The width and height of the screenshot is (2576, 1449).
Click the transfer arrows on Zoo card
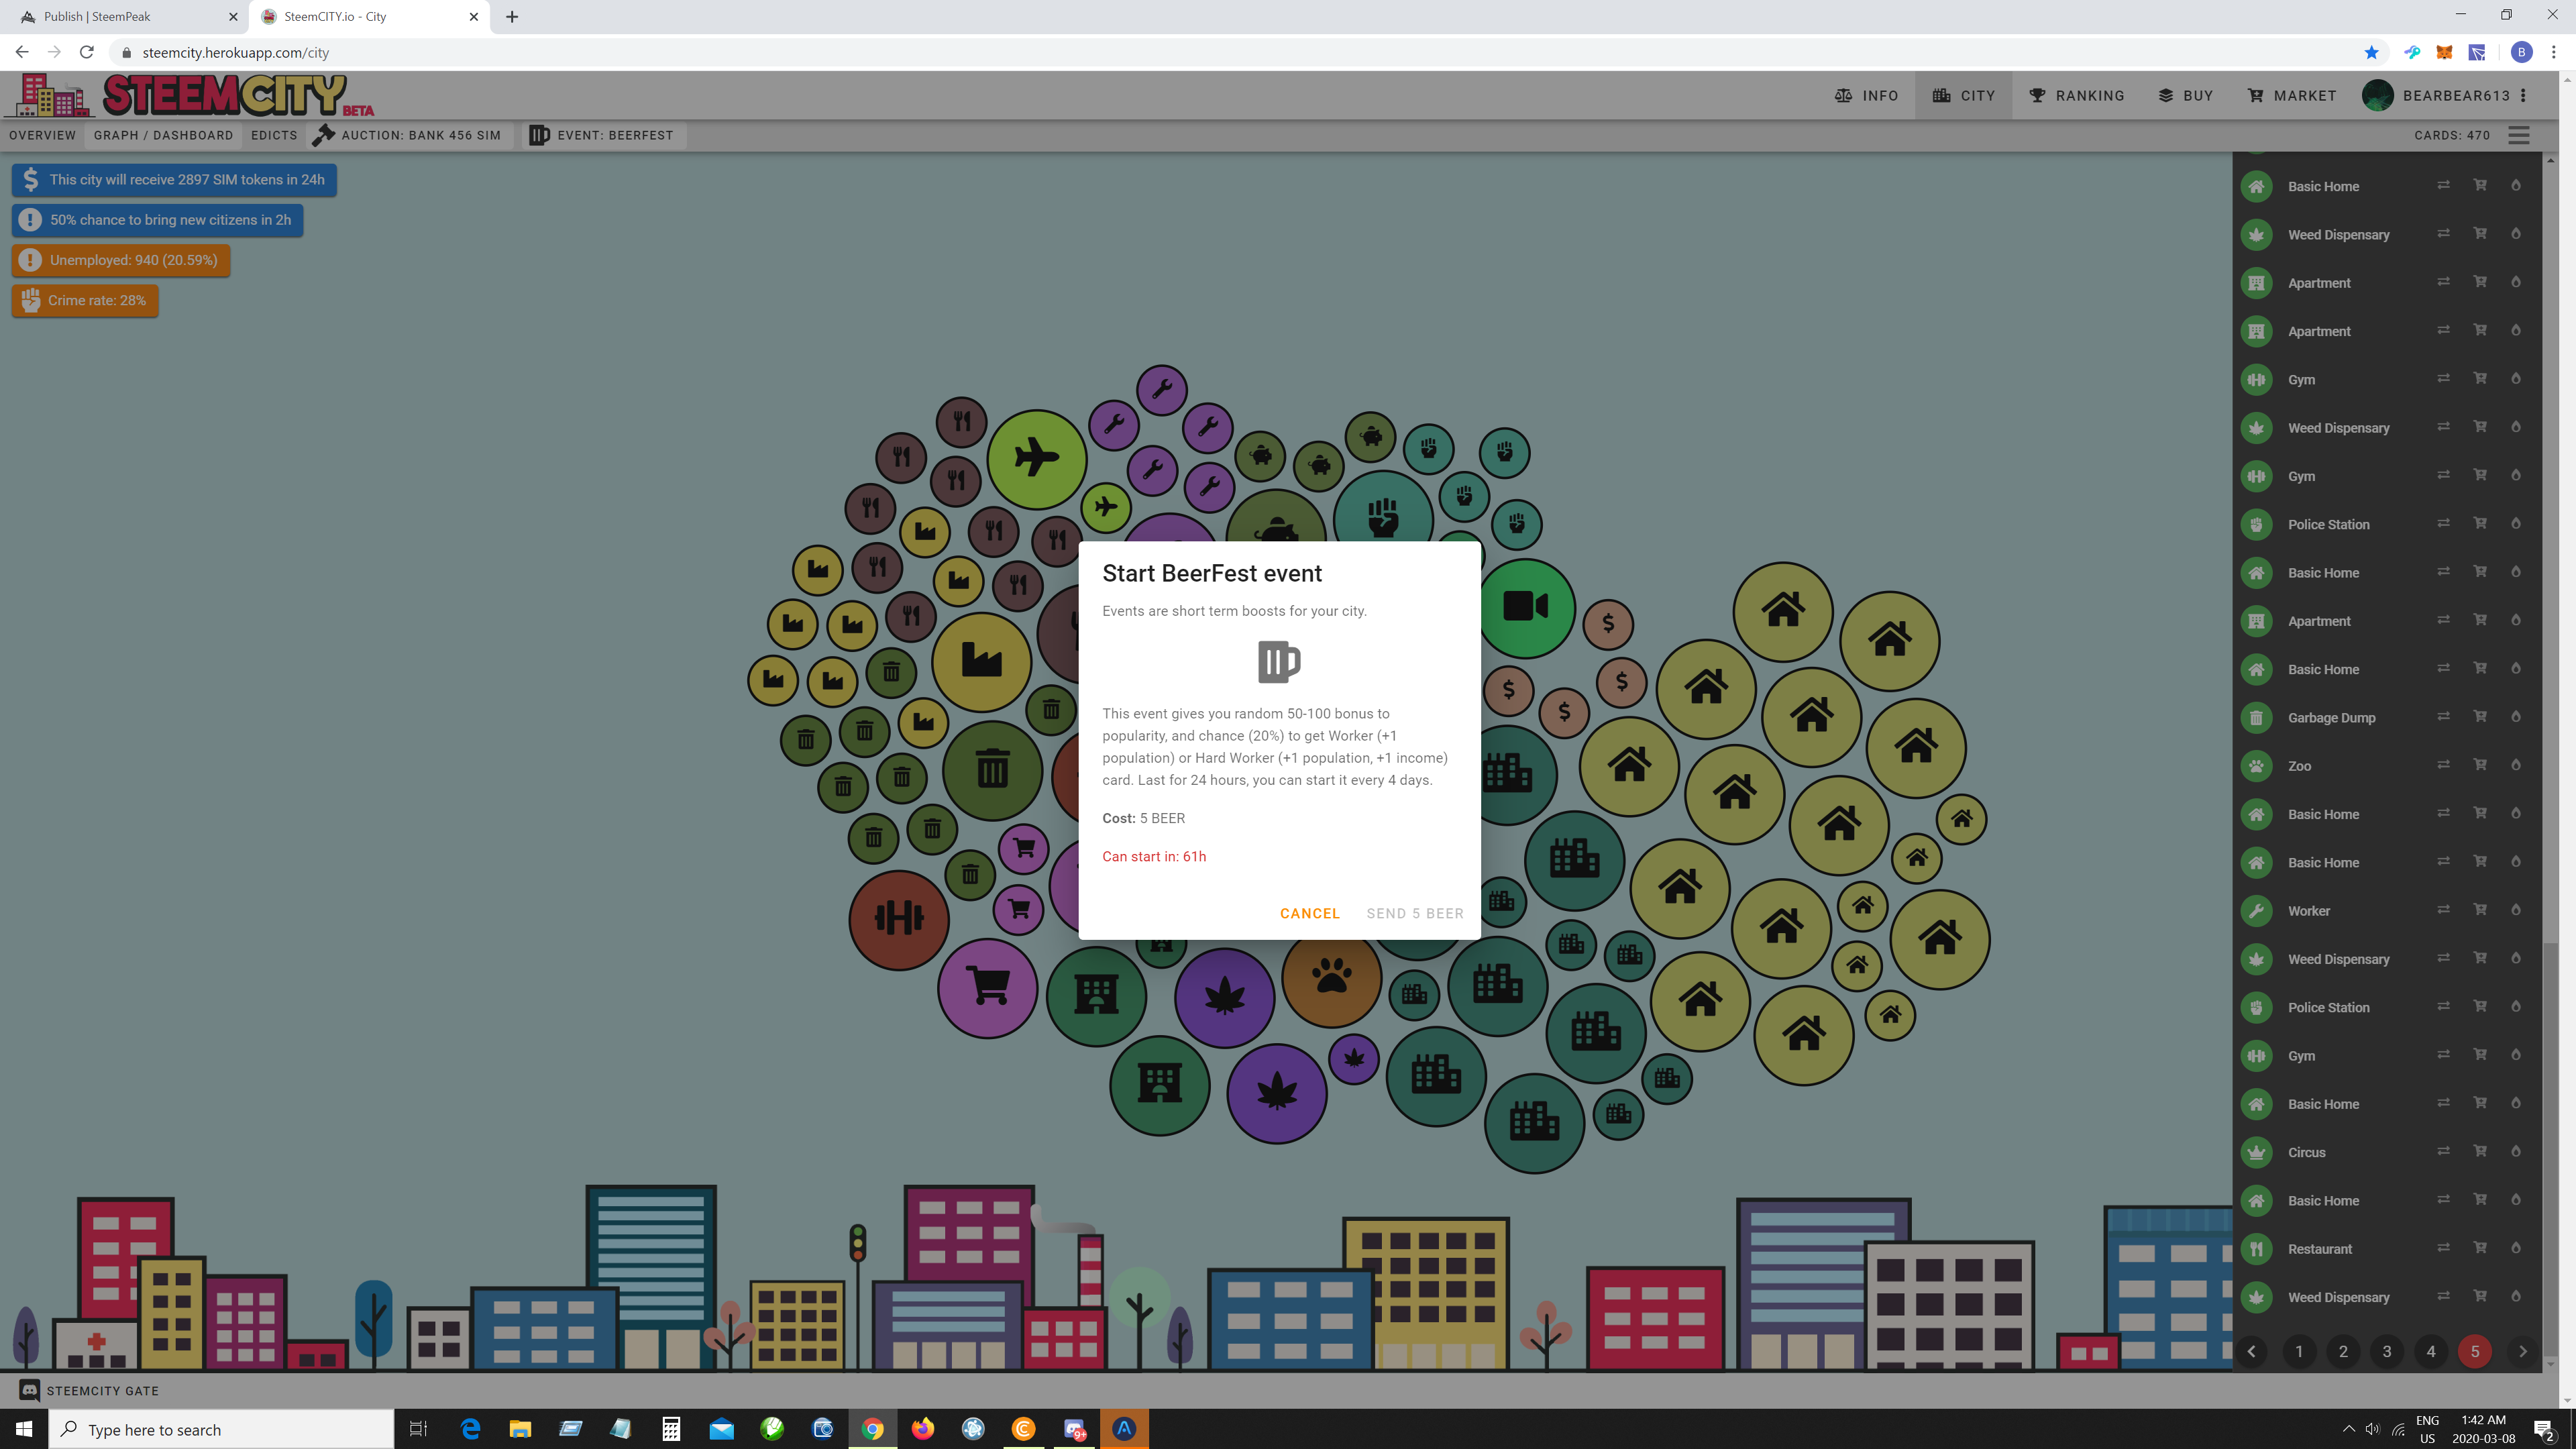point(2443,765)
